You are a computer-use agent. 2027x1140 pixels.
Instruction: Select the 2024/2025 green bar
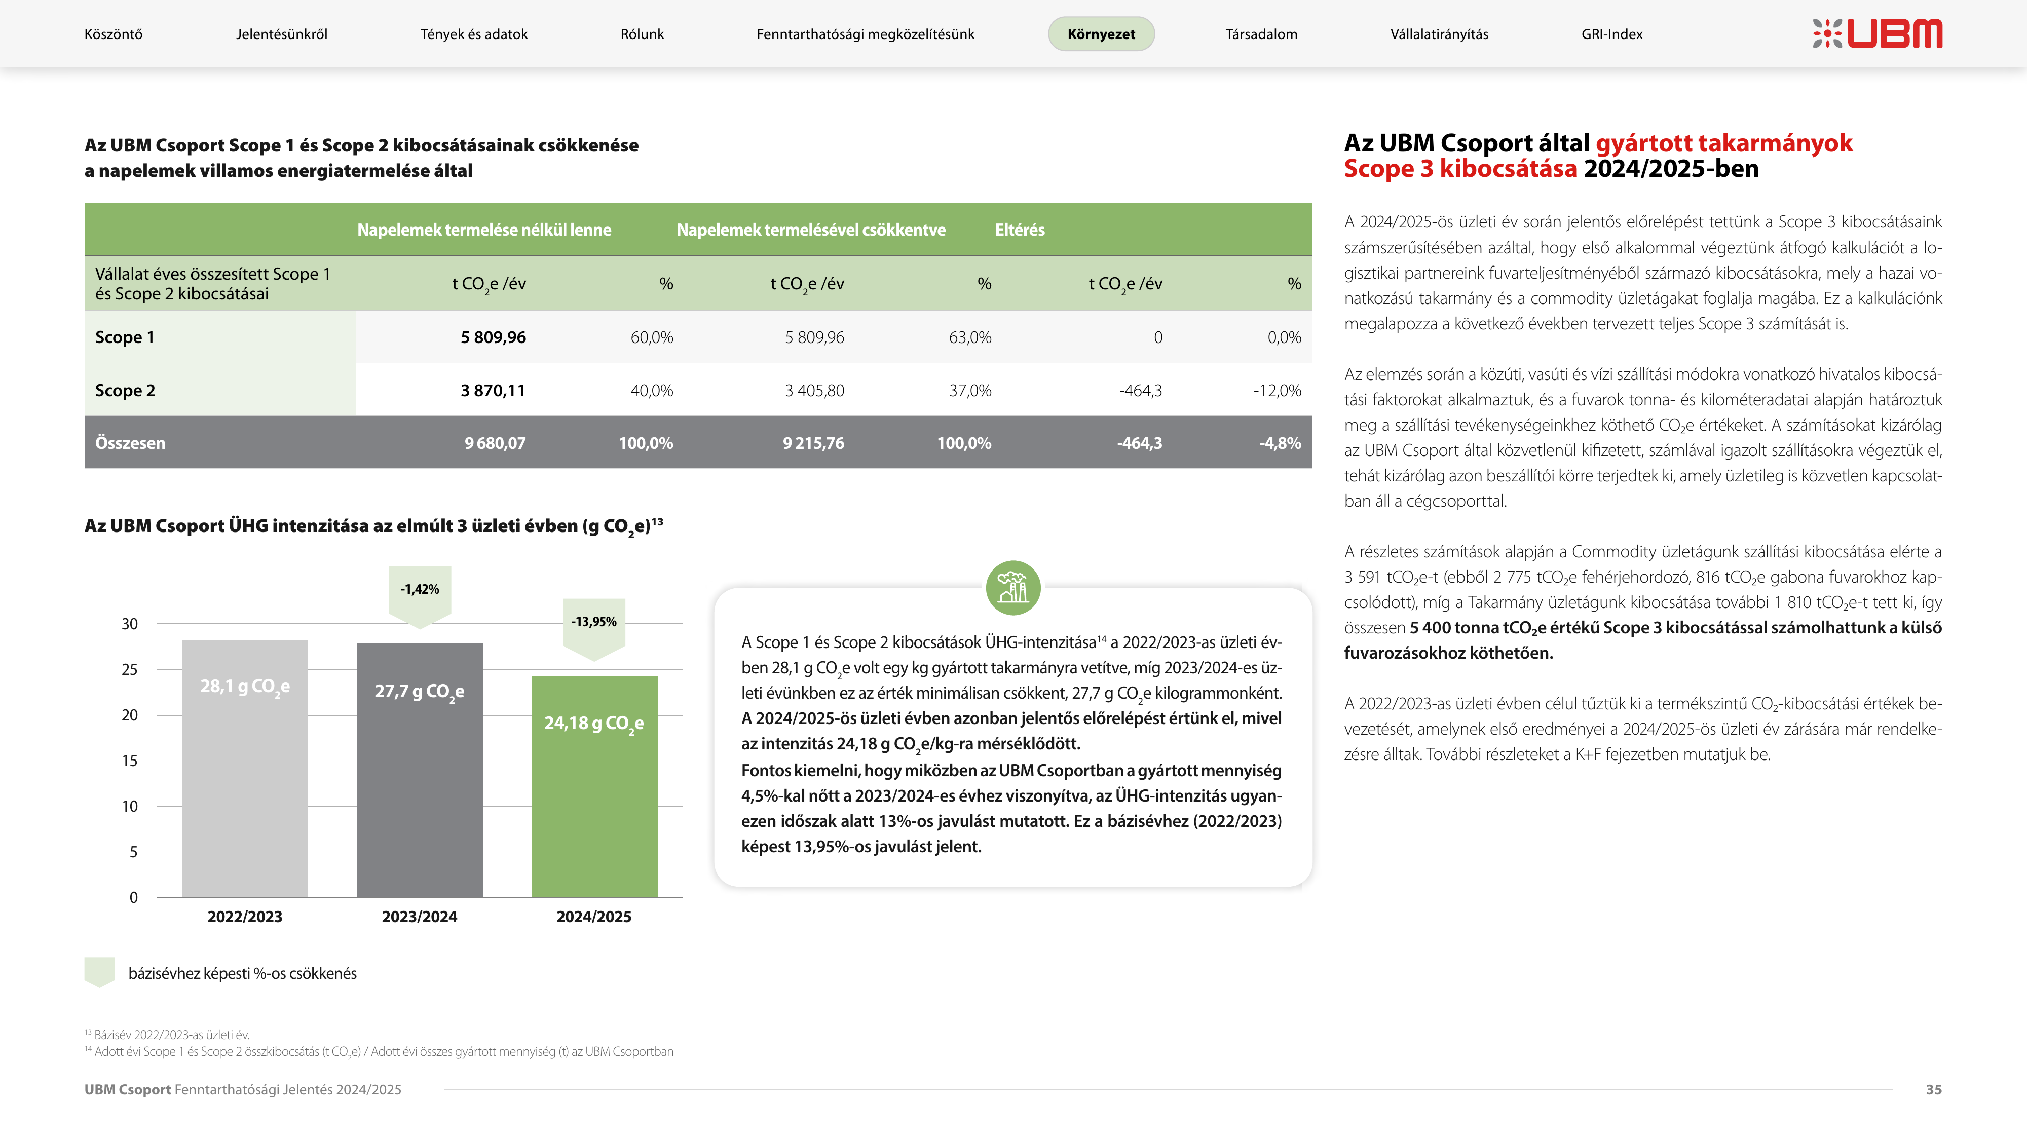pos(595,787)
